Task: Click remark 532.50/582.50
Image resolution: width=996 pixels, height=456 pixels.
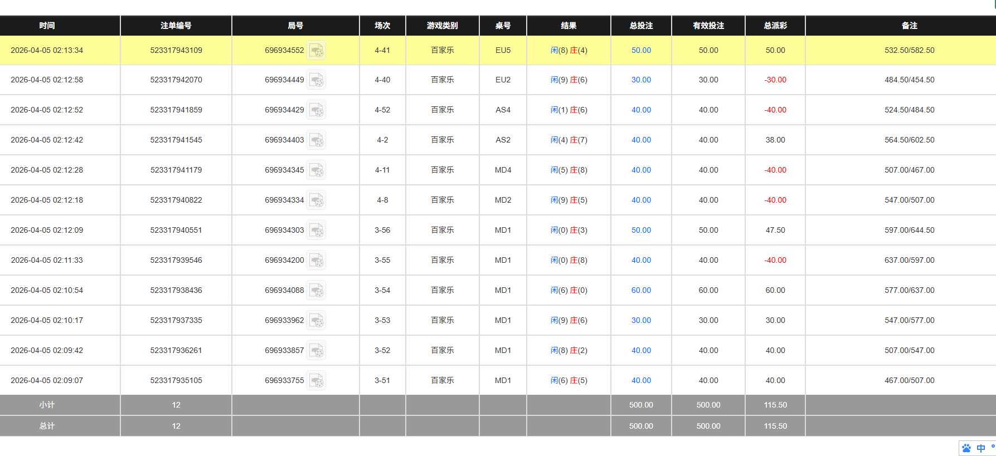Action: coord(910,50)
